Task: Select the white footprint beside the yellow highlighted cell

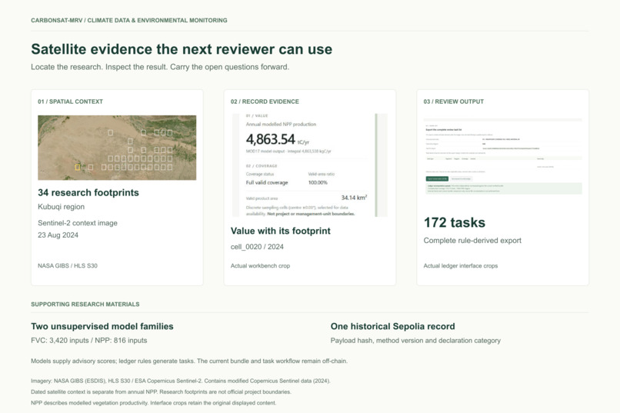Action: pos(91,167)
